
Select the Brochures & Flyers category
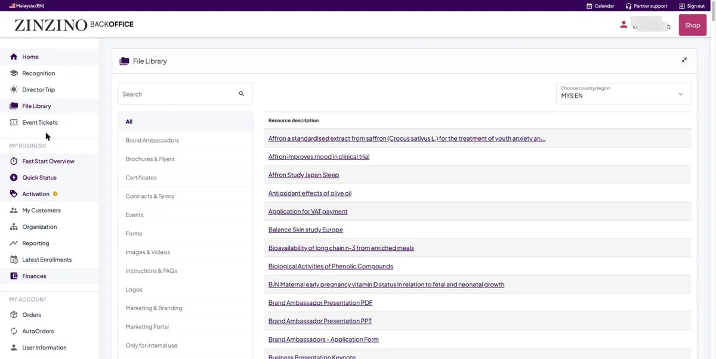click(x=185, y=159)
